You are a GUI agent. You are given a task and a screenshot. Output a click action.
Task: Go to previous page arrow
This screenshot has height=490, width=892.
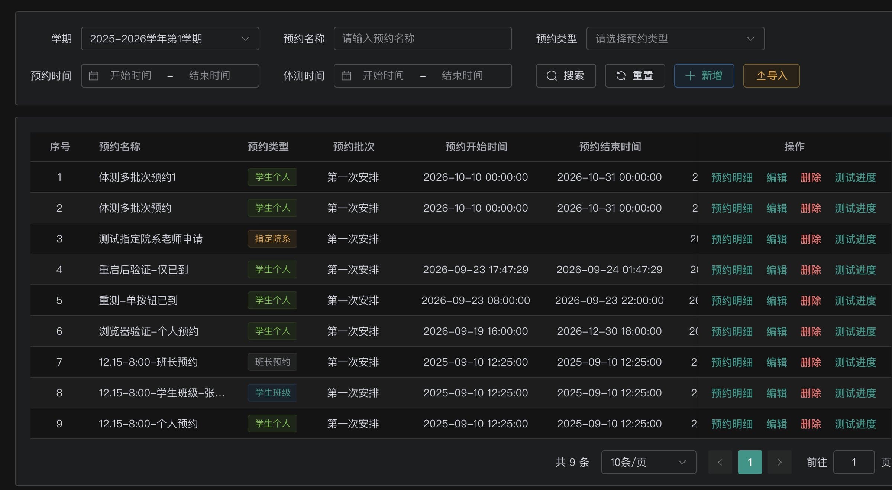pos(720,462)
